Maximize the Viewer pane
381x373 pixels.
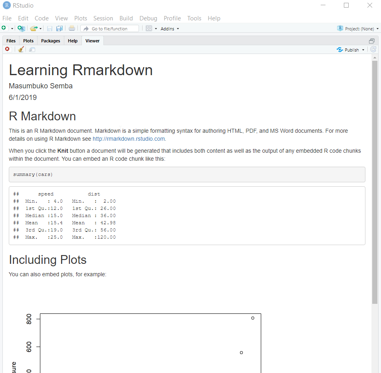tap(371, 41)
